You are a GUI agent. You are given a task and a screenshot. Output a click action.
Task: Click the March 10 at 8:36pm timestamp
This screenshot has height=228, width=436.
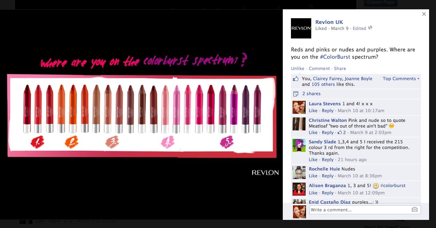point(360,176)
